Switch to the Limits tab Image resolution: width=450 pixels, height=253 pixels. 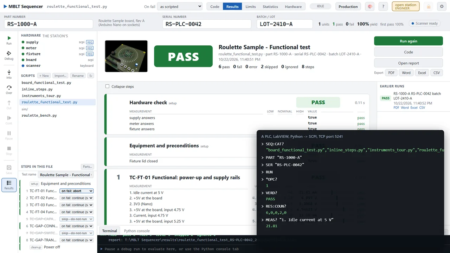[251, 6]
